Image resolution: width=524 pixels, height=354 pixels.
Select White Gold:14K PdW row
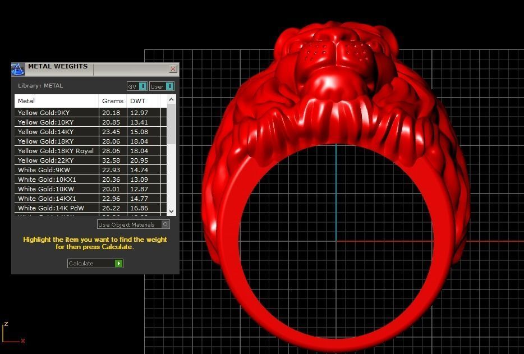90,208
